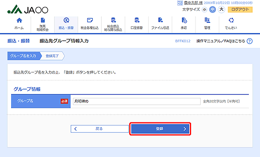The height and width of the screenshot is (157, 260).
Task: Click the ログアウト logout button
Action: [240, 10]
